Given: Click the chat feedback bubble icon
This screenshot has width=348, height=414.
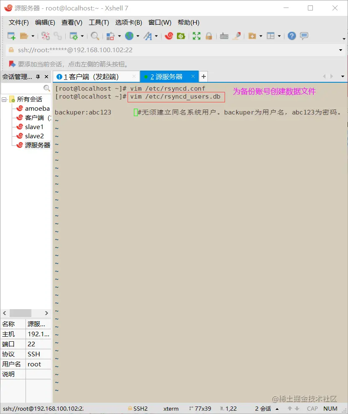Looking at the screenshot, I should pyautogui.click(x=304, y=36).
